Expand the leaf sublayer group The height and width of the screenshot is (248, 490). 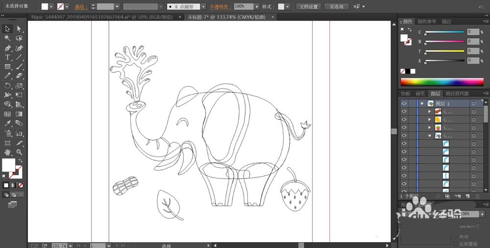click(x=429, y=119)
